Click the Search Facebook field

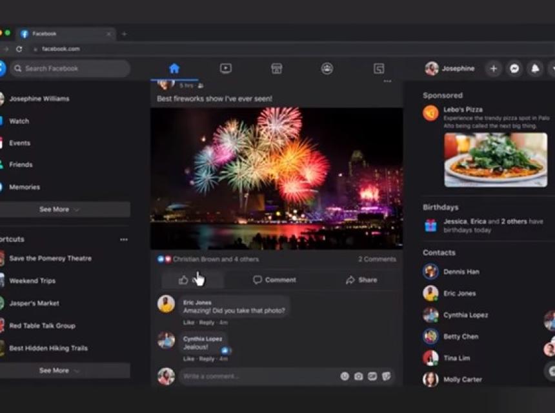(71, 68)
